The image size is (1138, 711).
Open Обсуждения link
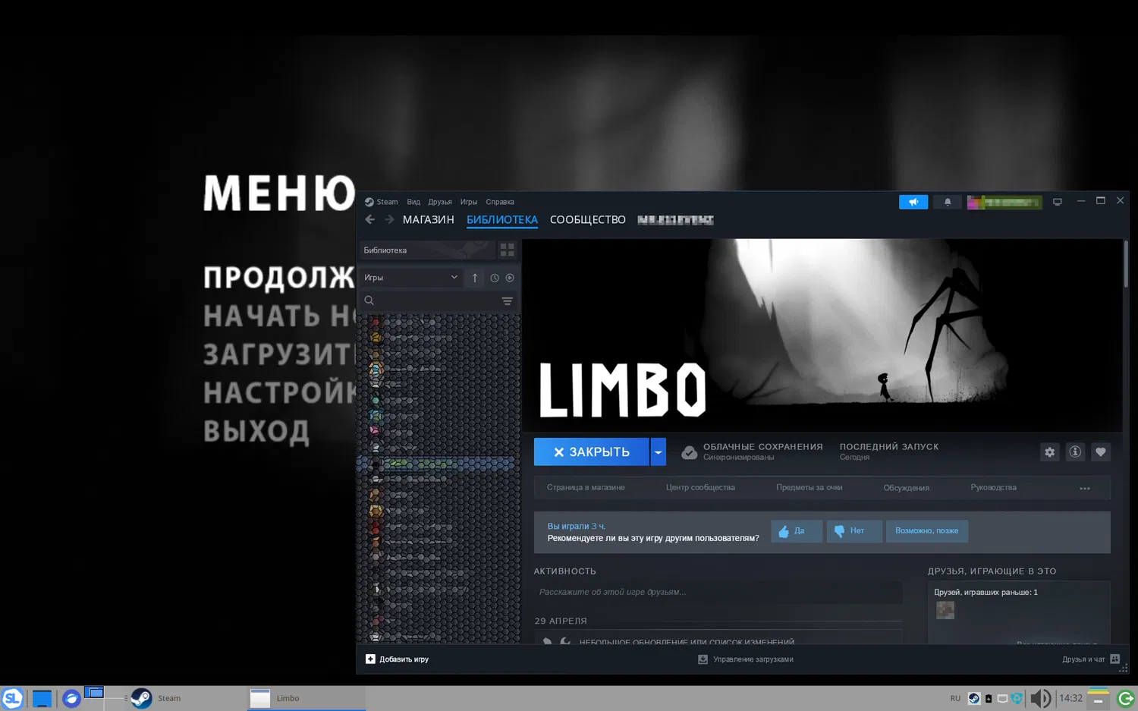click(x=906, y=488)
